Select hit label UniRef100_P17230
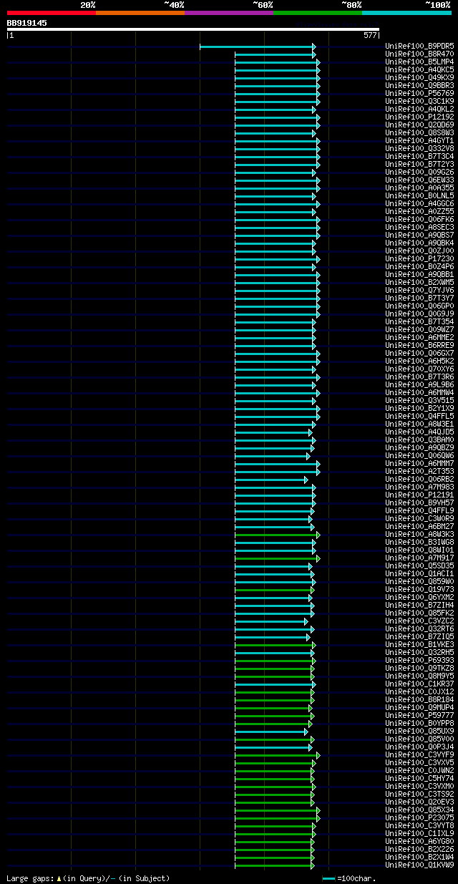 point(419,258)
